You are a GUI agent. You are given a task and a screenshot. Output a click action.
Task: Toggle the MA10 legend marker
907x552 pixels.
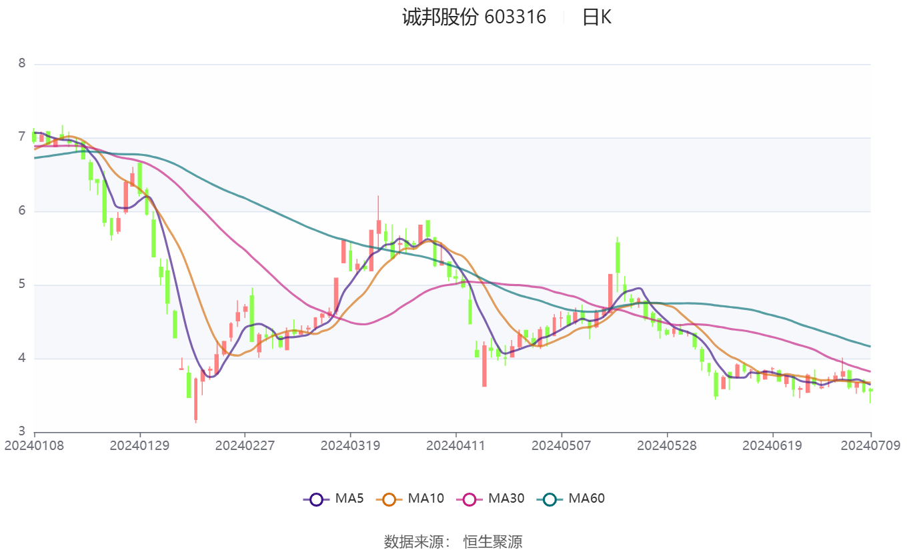pos(389,499)
